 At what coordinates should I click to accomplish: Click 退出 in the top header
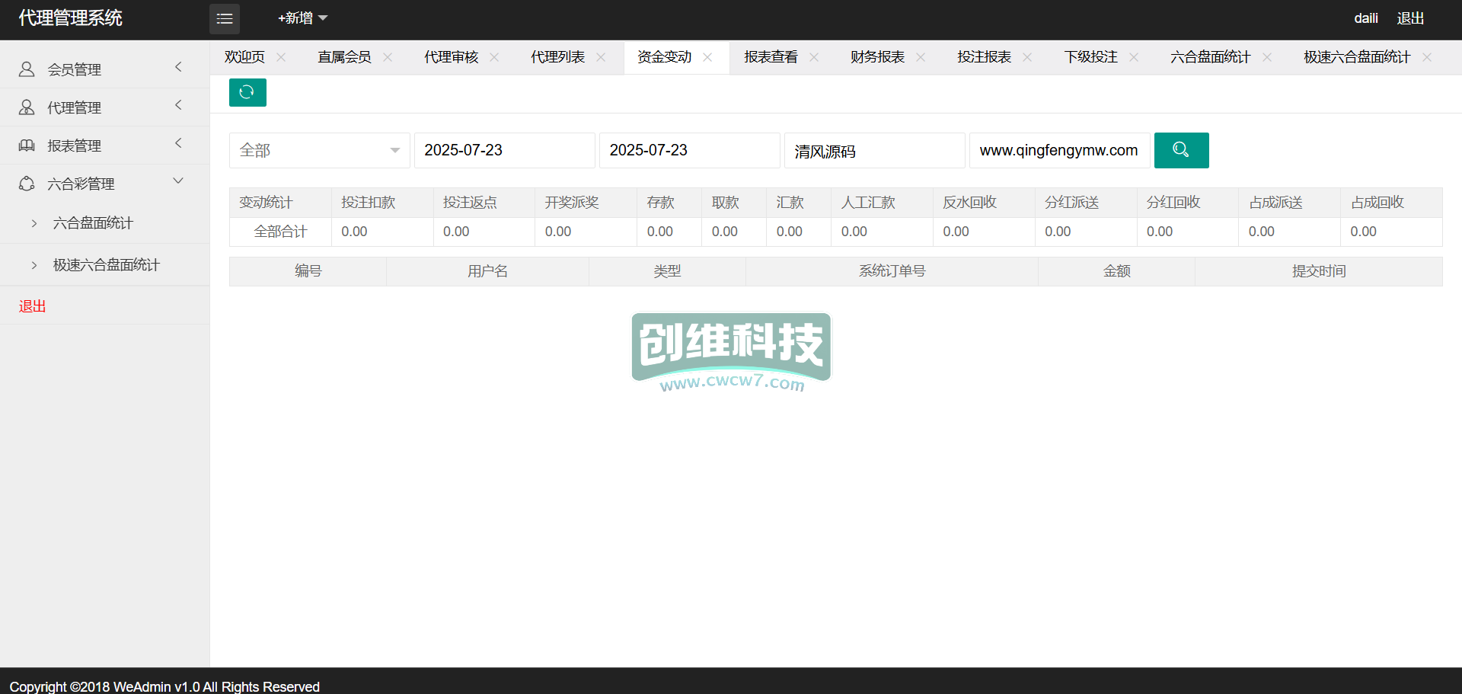coord(1410,18)
